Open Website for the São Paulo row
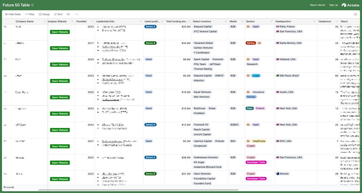The height and width of the screenshot is (193, 362). (x=60, y=81)
